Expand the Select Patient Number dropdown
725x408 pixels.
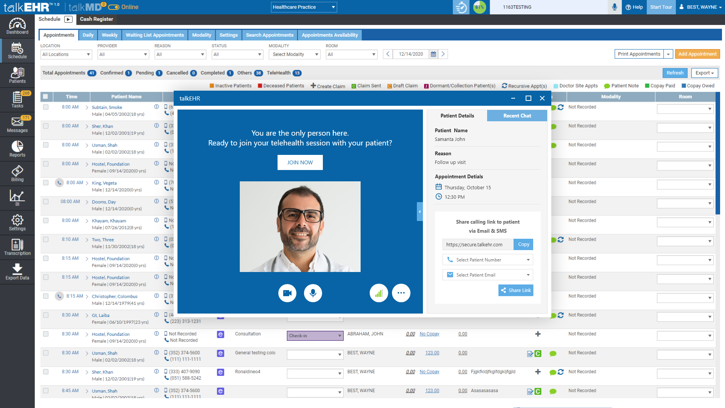pos(487,260)
